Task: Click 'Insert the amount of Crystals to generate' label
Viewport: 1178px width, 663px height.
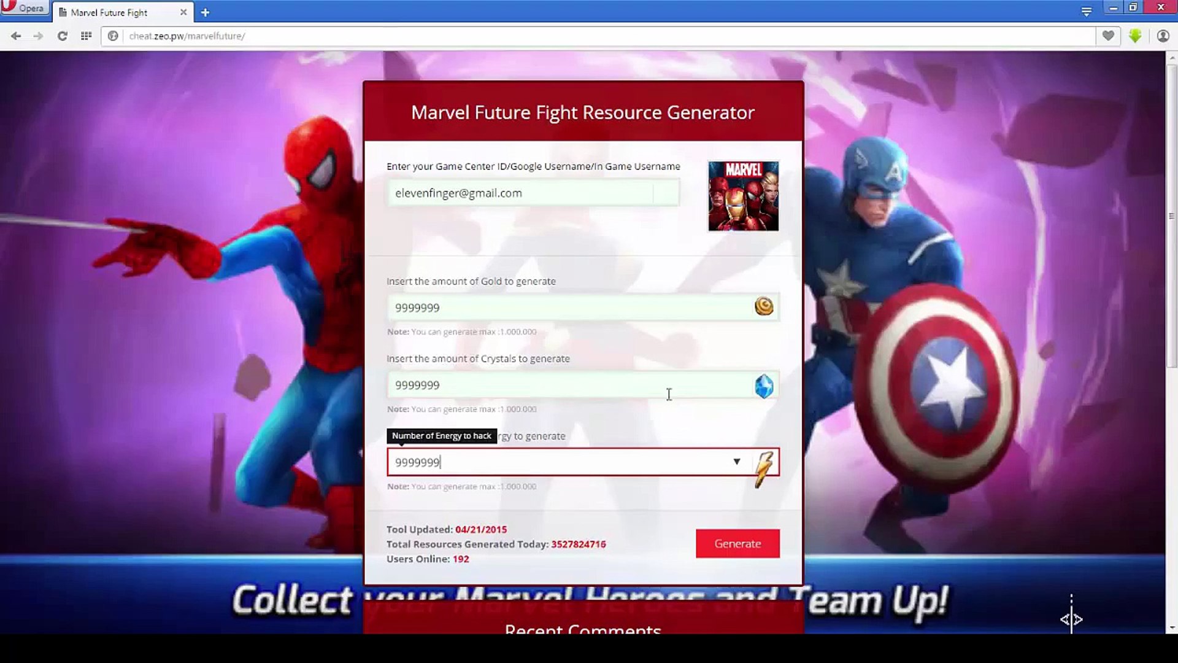Action: (478, 359)
